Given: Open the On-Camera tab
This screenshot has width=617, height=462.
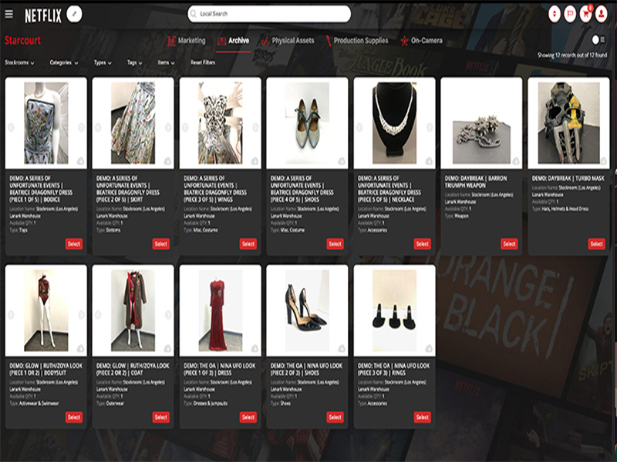Looking at the screenshot, I should coord(420,41).
